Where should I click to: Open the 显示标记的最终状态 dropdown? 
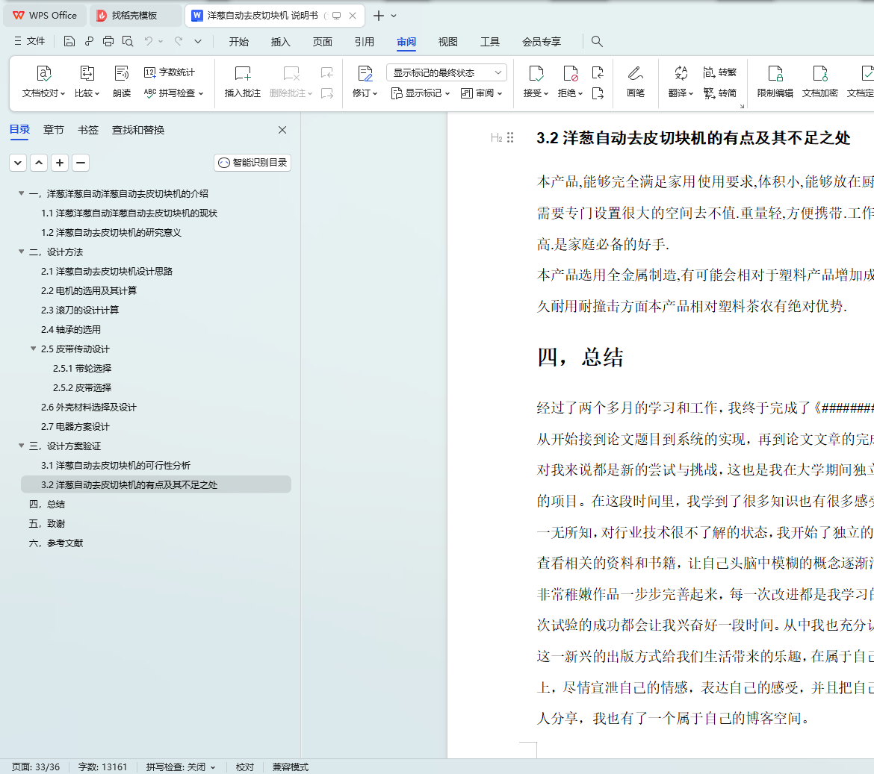(447, 72)
